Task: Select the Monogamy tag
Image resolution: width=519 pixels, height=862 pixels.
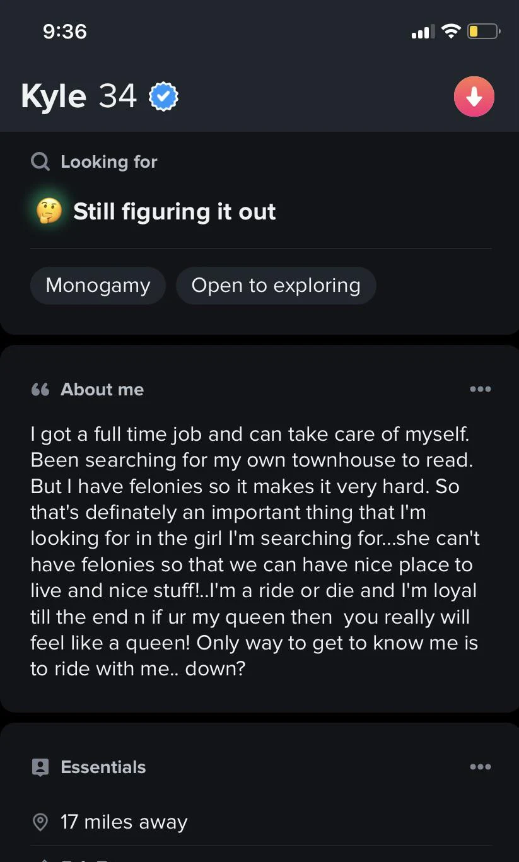Action: 98,286
